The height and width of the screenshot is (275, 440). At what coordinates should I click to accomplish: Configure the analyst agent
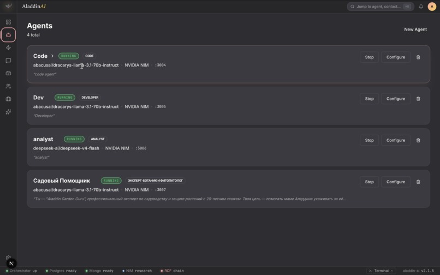pos(396,140)
